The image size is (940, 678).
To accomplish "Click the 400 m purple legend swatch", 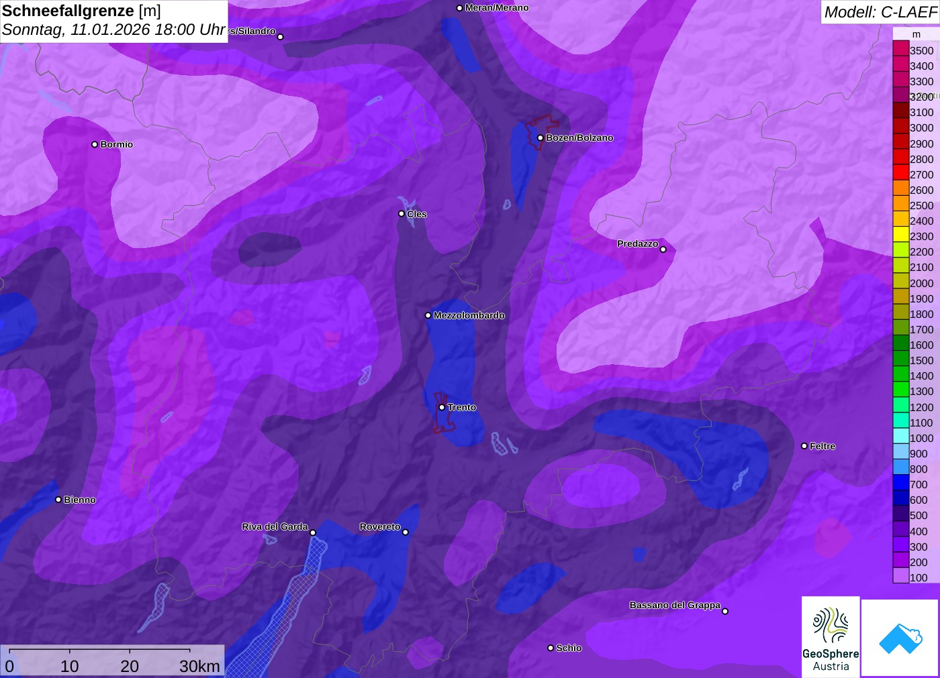I will click(x=901, y=529).
